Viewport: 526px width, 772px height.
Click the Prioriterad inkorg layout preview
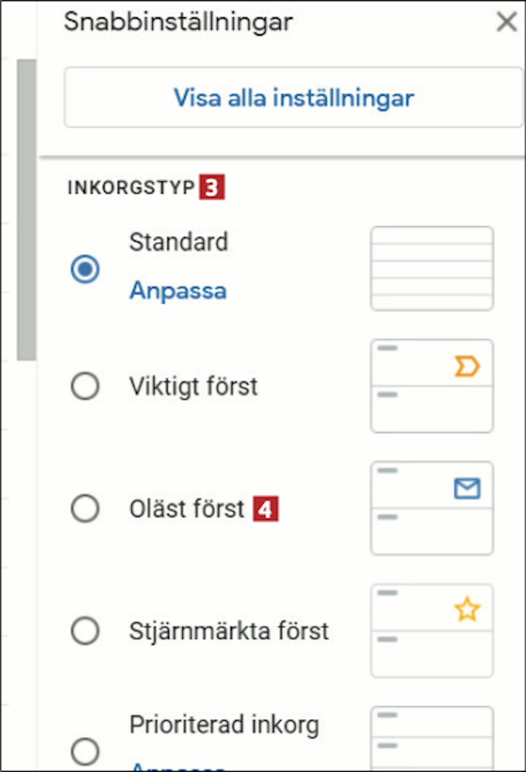tap(432, 737)
